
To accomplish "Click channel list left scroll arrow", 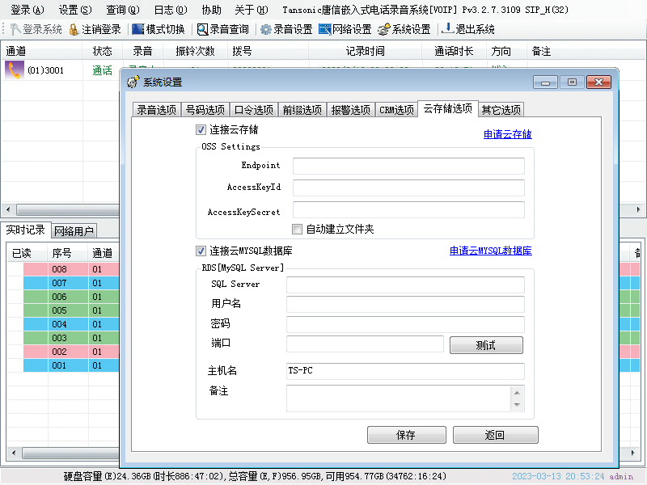I will pyautogui.click(x=8, y=209).
